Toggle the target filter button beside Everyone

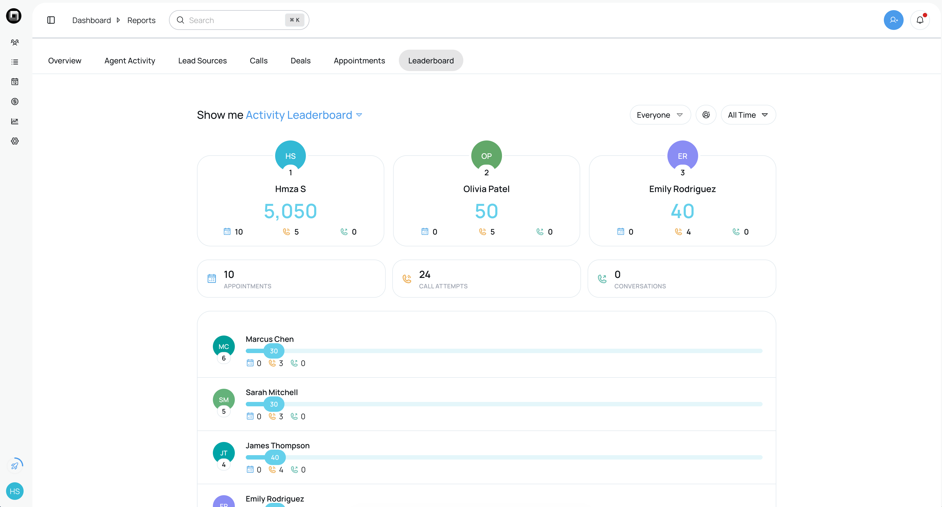click(706, 115)
